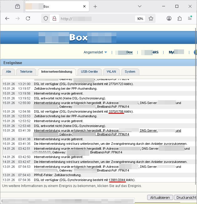Viewport: 197px width, 204px height.
Task: Click the 90% zoom level indicator
Action: pyautogui.click(x=140, y=19)
